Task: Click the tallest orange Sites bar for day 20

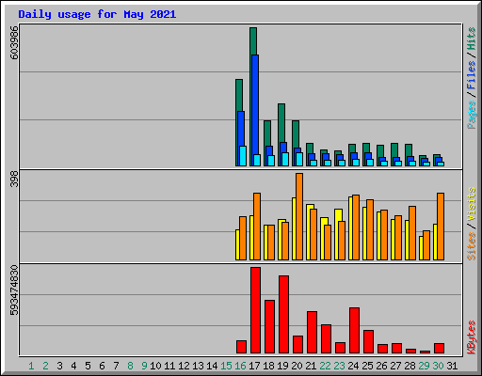Action: point(299,216)
